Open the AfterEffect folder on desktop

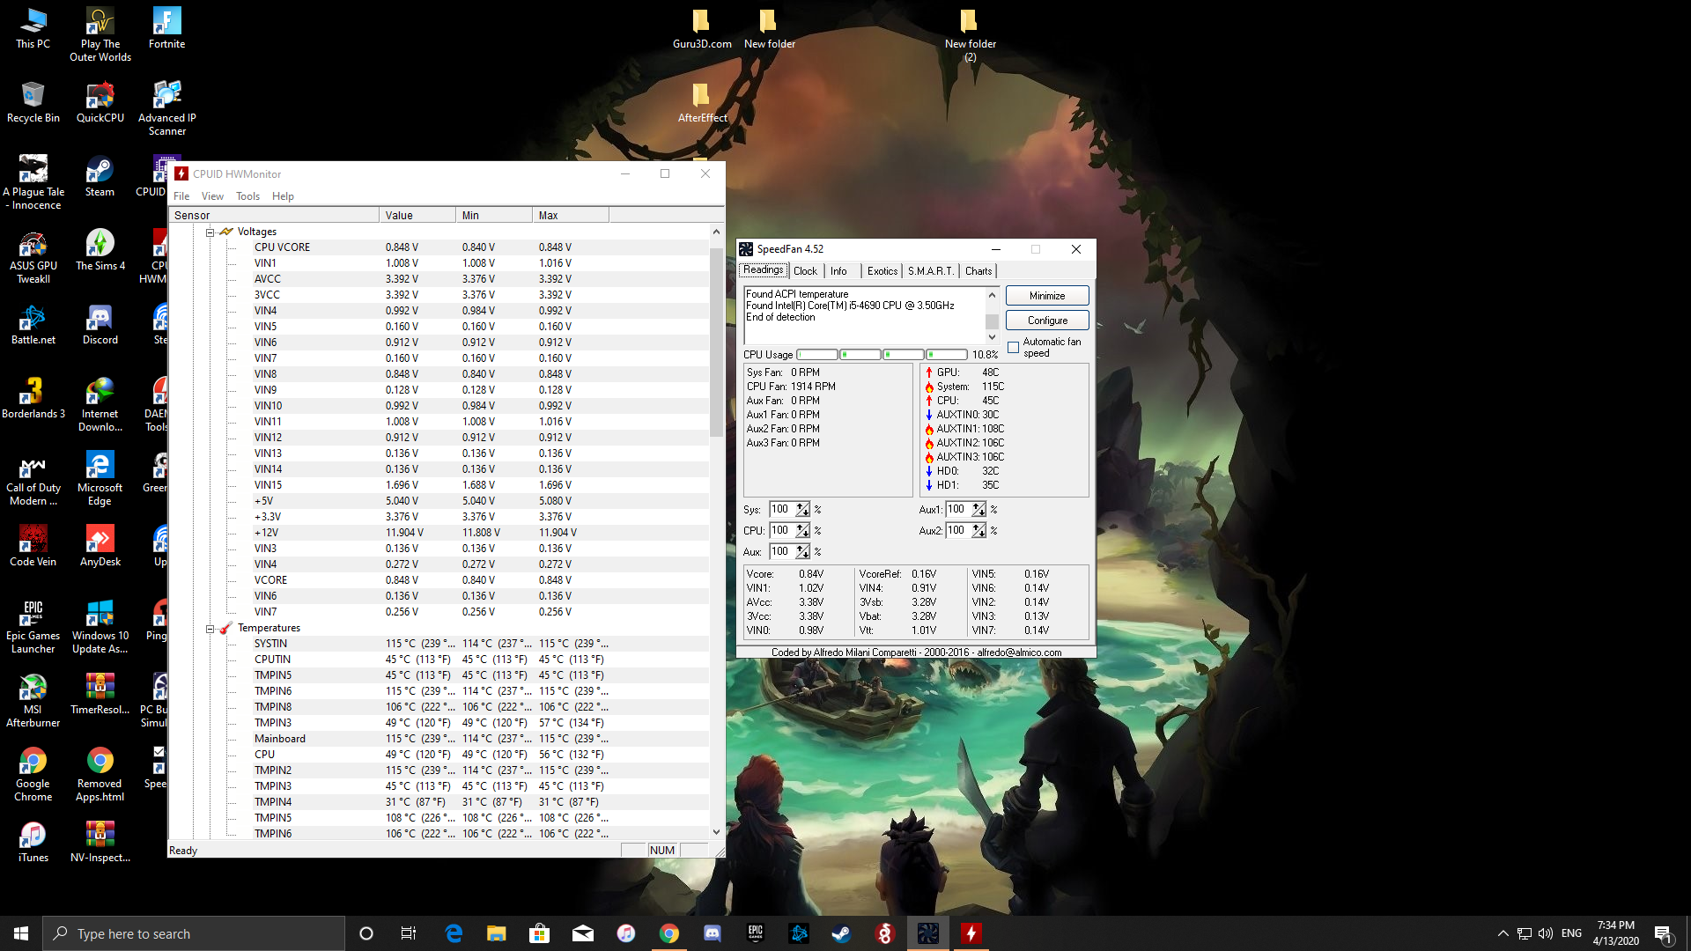tap(702, 102)
